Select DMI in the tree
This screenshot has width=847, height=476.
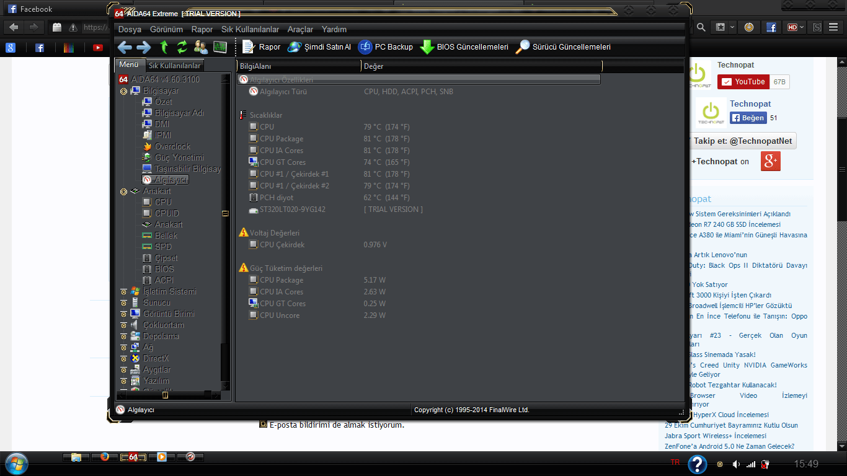[x=162, y=124]
